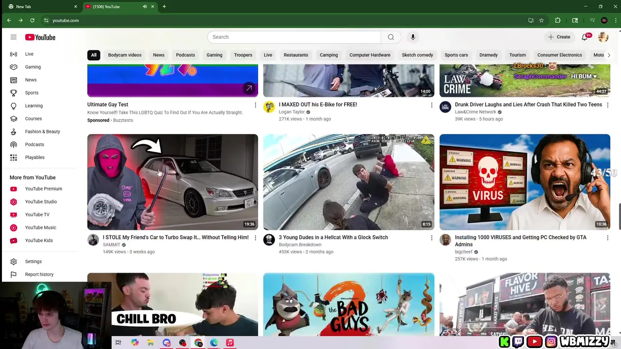Bookmark this page with the star icon
The image size is (621, 349).
(541, 20)
